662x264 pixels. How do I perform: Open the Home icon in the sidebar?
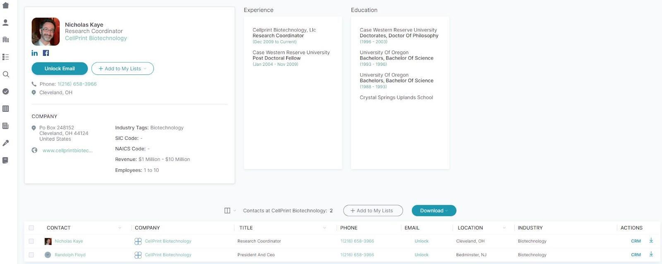pos(6,5)
